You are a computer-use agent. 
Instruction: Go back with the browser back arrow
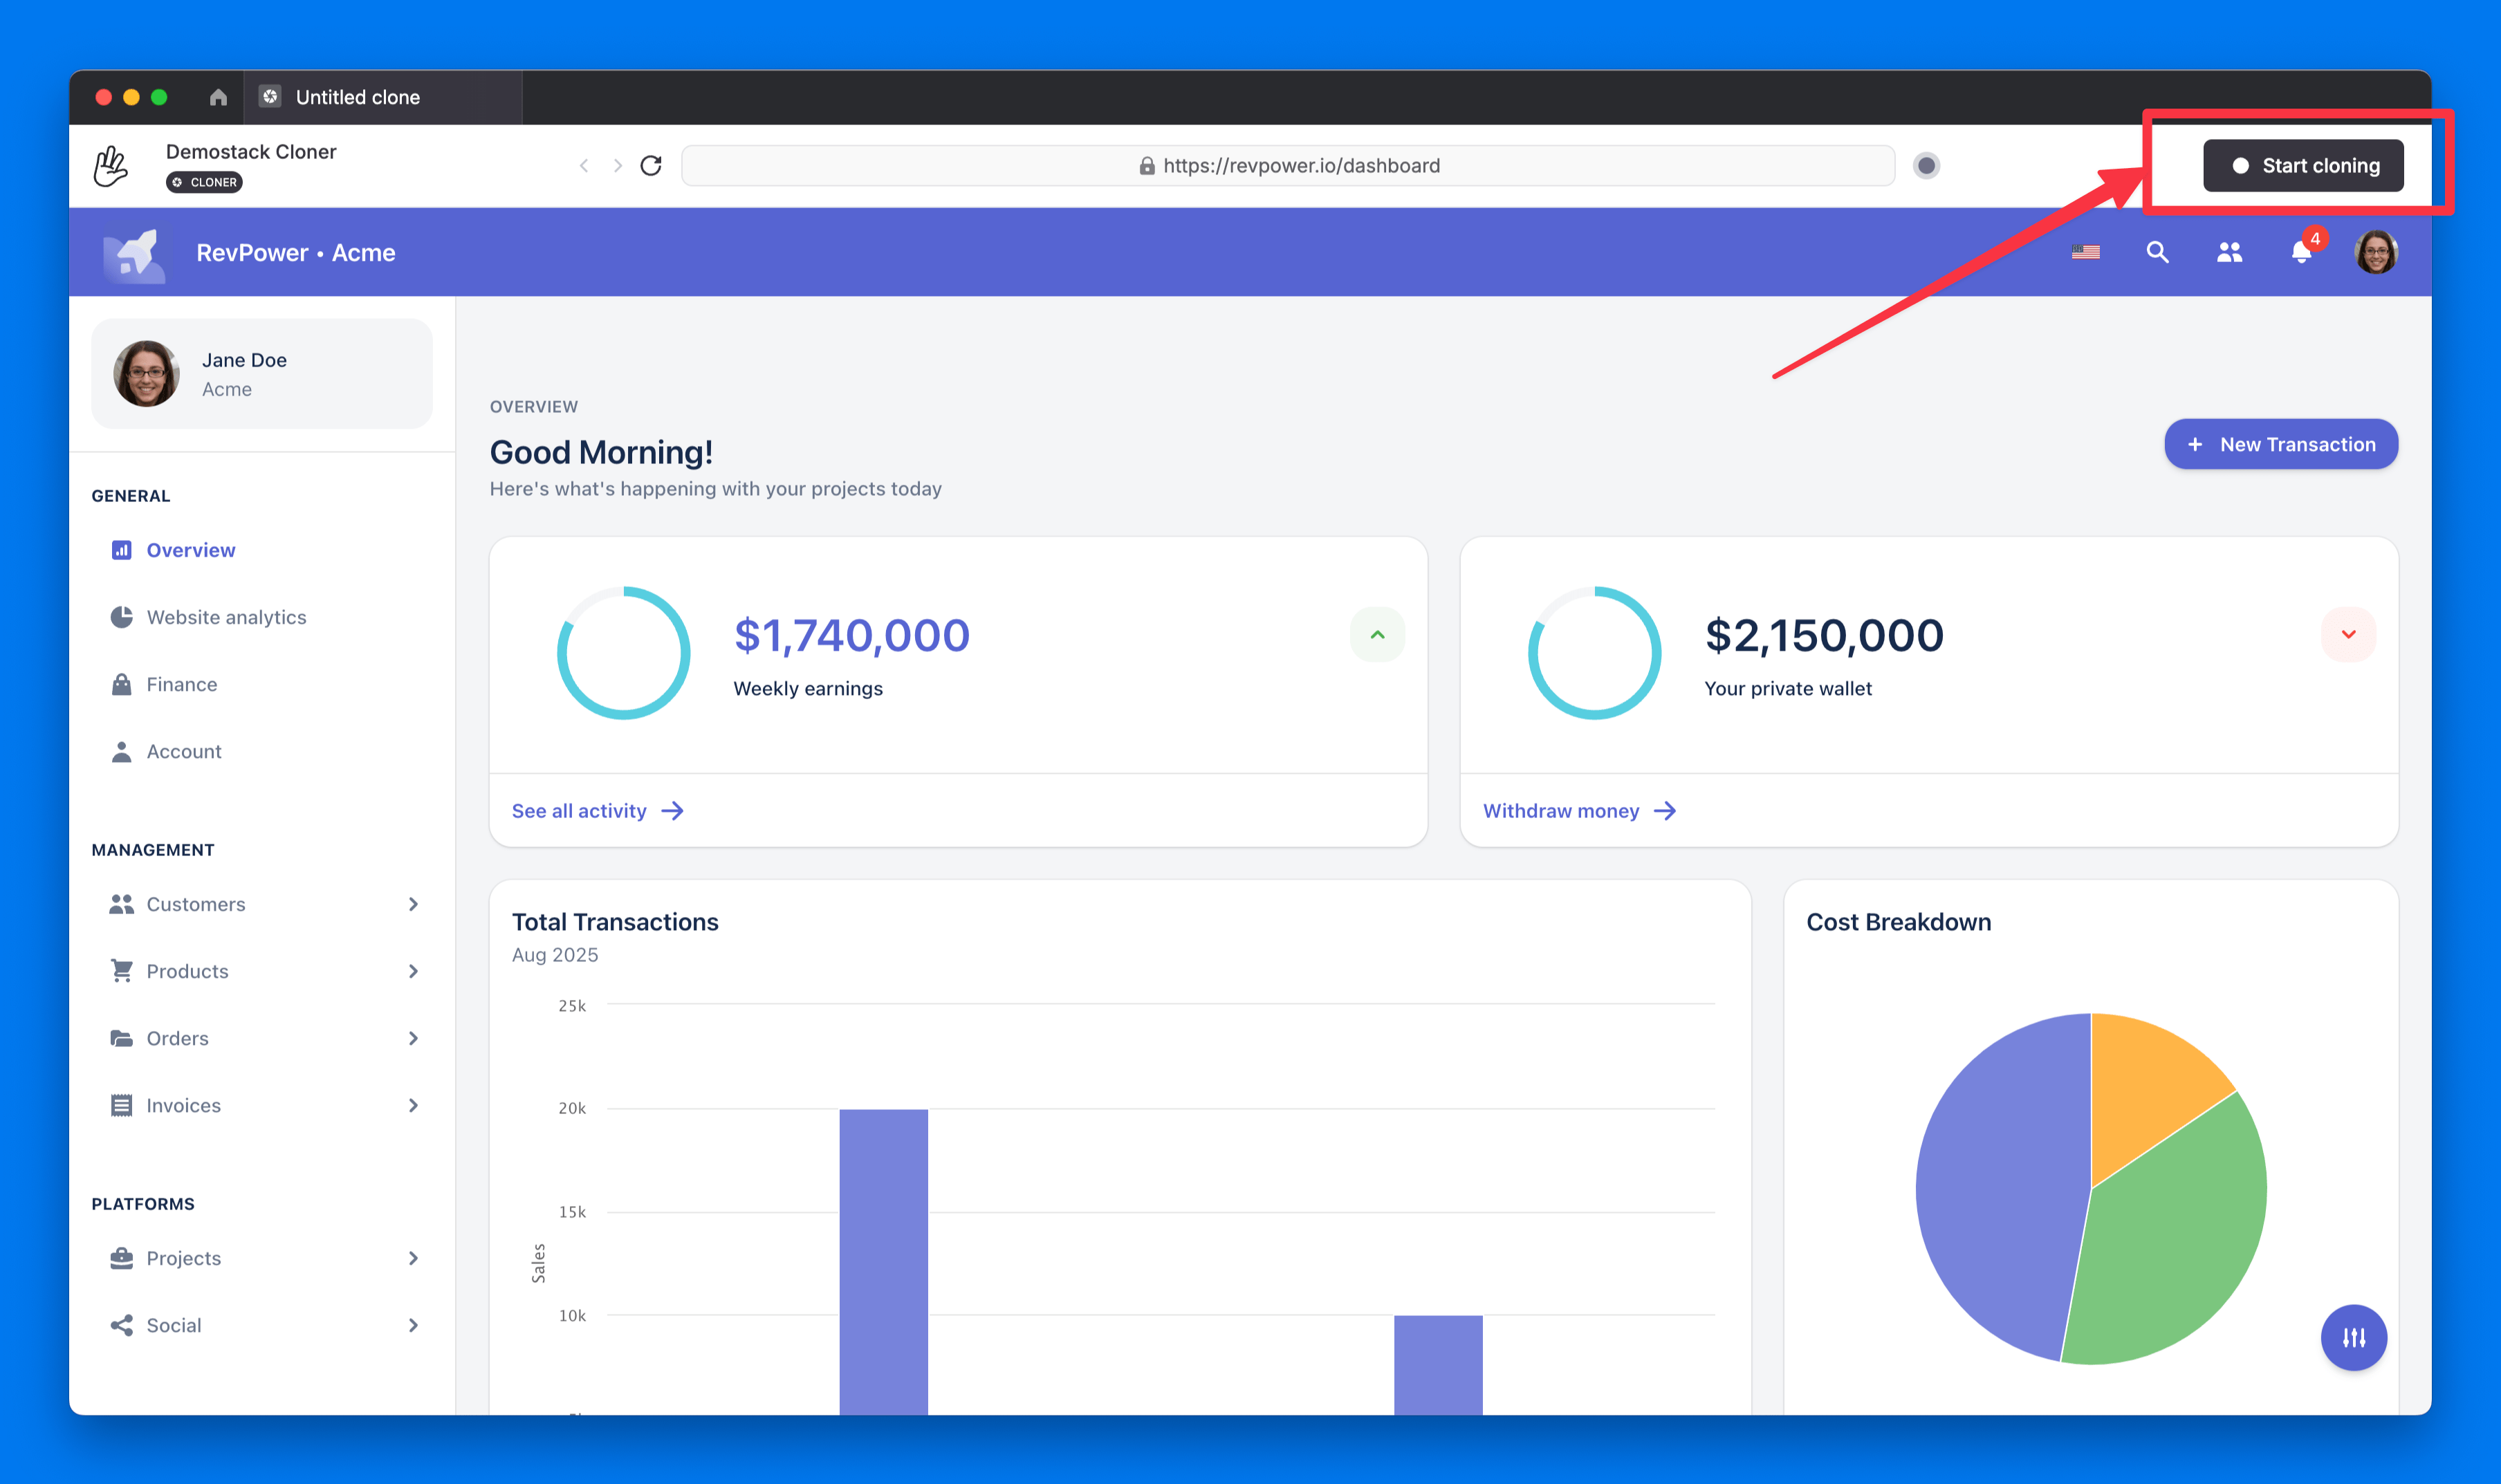(584, 166)
